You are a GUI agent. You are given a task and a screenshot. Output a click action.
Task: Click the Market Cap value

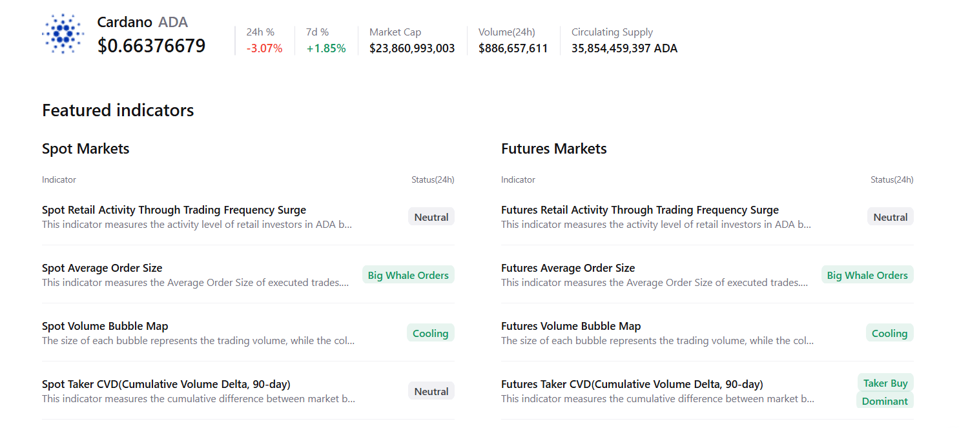click(x=412, y=48)
